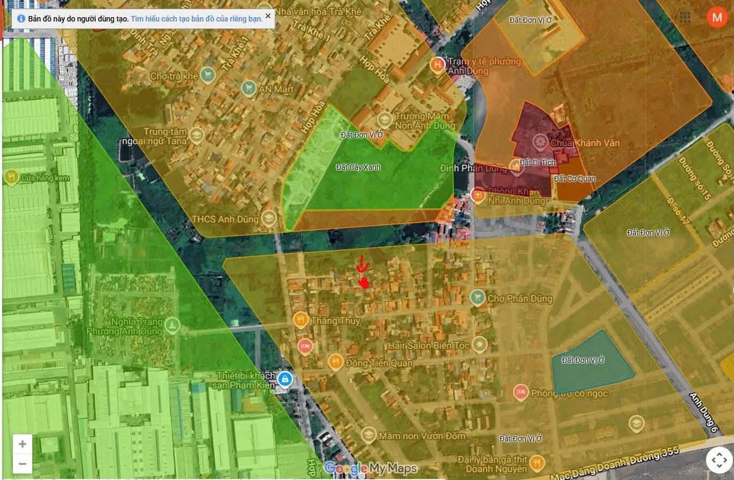The image size is (734, 480).
Task: Select the AN Mart shopping pin
Action: tap(248, 89)
